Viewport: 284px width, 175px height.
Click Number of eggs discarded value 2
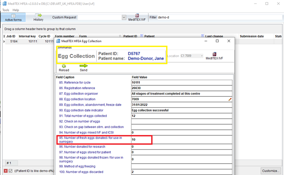tap(182, 172)
